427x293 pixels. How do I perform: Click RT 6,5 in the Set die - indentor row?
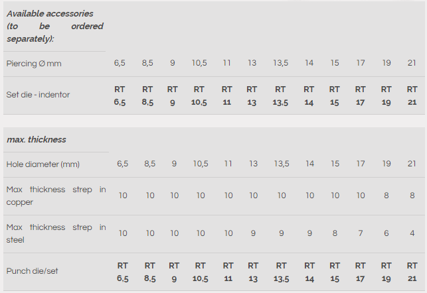tap(120, 95)
